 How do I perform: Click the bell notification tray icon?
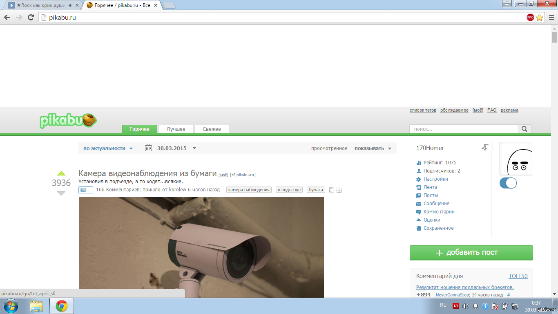coord(475,306)
